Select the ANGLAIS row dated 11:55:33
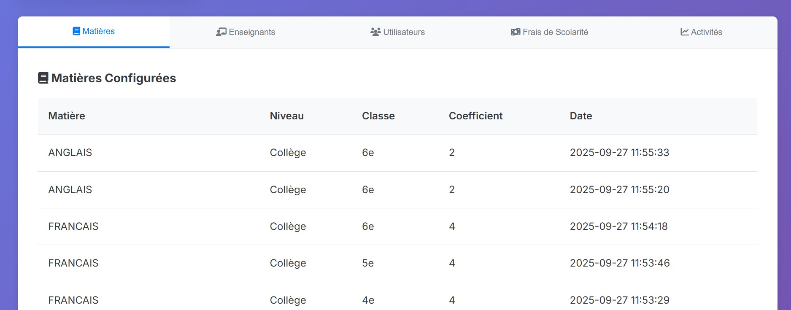This screenshot has width=791, height=310. pos(70,153)
